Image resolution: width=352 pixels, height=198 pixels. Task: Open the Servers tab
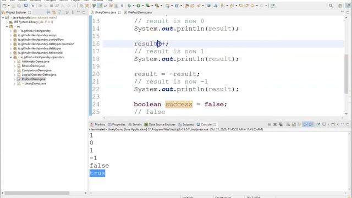pos(135,124)
